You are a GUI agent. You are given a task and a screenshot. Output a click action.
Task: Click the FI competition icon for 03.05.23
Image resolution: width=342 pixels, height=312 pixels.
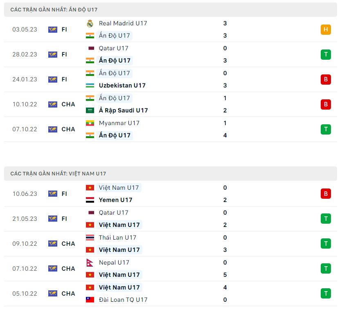pos(53,29)
